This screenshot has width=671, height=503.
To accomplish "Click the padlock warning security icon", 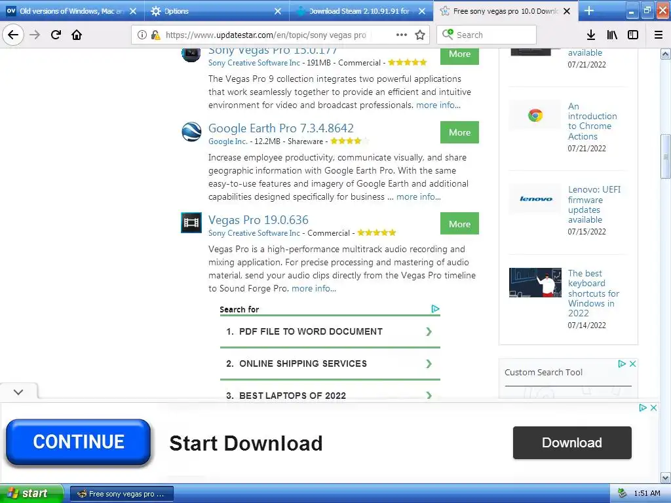I will 155,35.
